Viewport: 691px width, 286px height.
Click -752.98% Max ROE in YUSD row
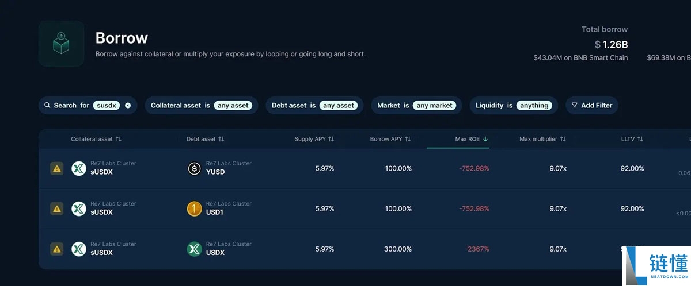pyautogui.click(x=474, y=169)
